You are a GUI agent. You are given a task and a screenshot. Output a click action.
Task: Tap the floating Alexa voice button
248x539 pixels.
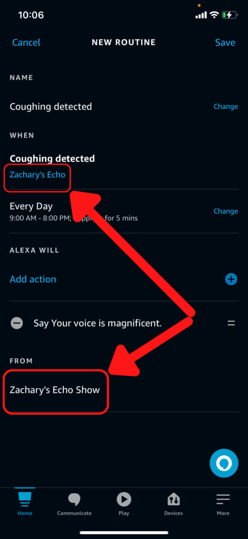click(224, 463)
